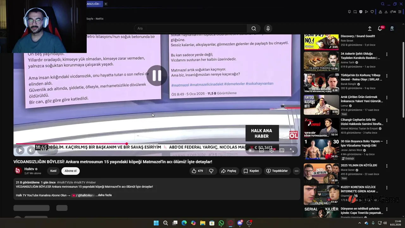Save video using Kaydet button

pyautogui.click(x=251, y=171)
